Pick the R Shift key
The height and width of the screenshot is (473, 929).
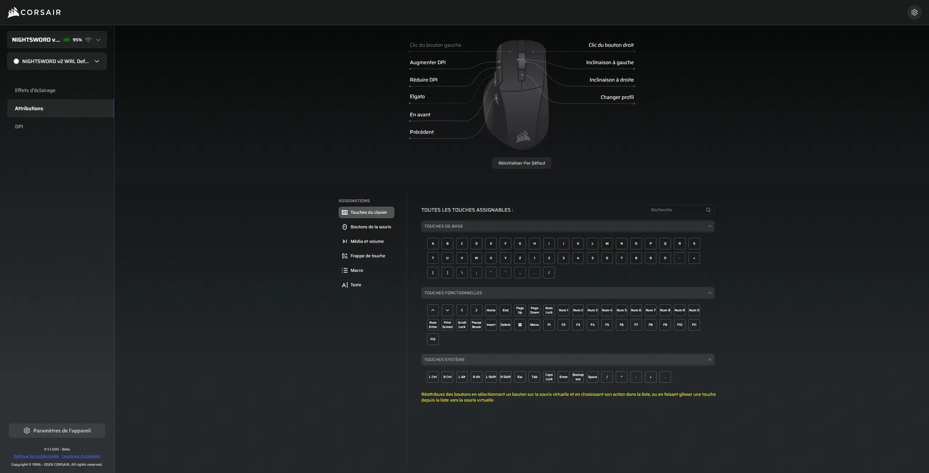coord(506,377)
